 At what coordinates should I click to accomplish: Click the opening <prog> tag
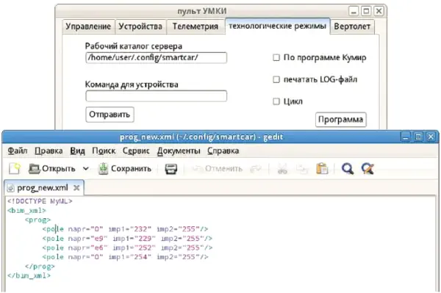pyautogui.click(x=37, y=220)
